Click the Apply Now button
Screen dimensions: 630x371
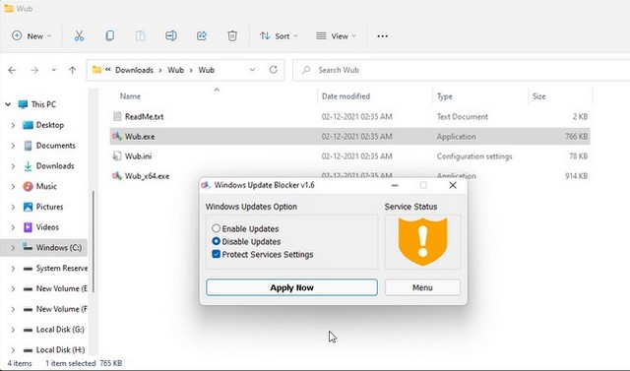coord(291,287)
